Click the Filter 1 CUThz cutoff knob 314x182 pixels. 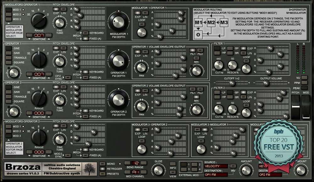tap(219, 65)
